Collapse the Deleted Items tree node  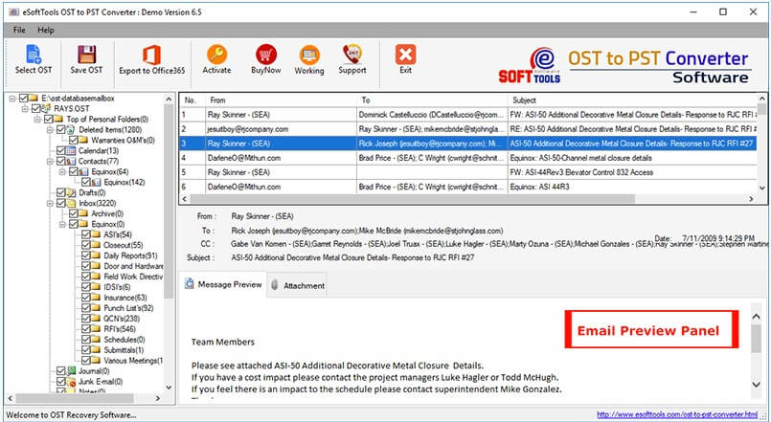point(50,130)
